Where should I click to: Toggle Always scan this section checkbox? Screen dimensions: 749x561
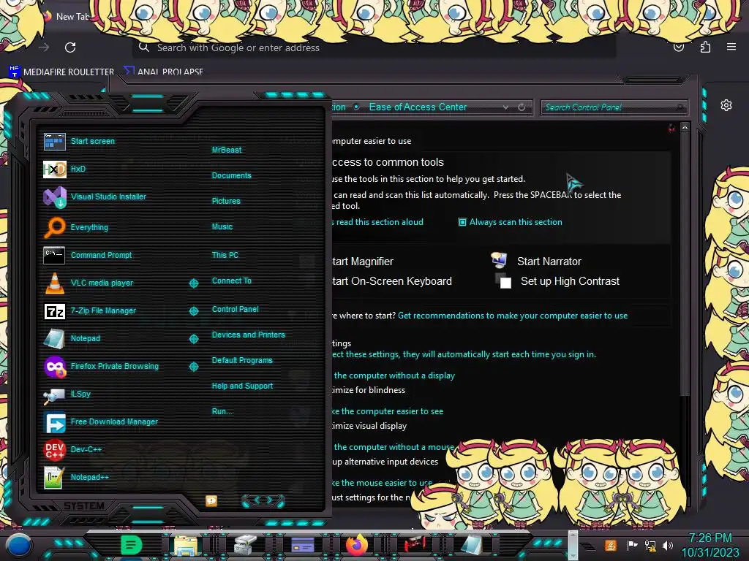pos(462,222)
